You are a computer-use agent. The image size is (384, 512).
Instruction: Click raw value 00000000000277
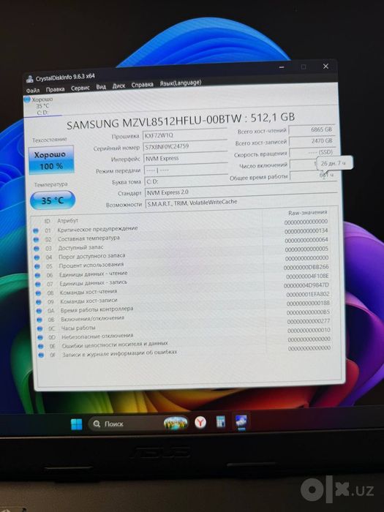point(309,321)
